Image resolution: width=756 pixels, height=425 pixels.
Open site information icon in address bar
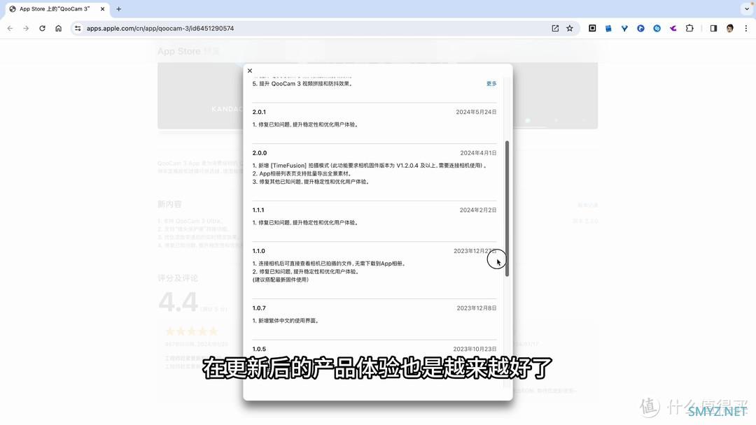(x=77, y=29)
